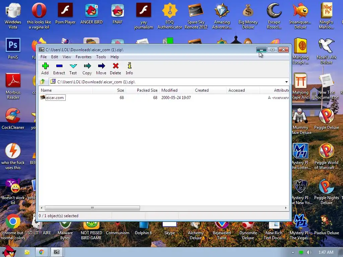Viewport: 343px width, 257px height.
Task: Select the CCleaner brush desktop icon
Action: [x=13, y=119]
